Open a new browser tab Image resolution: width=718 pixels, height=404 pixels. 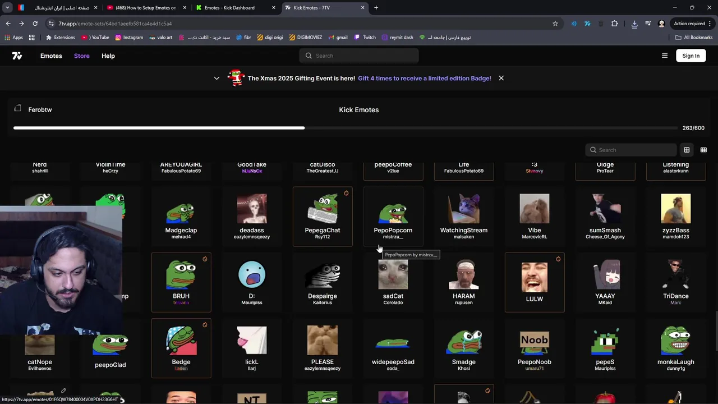pyautogui.click(x=376, y=8)
